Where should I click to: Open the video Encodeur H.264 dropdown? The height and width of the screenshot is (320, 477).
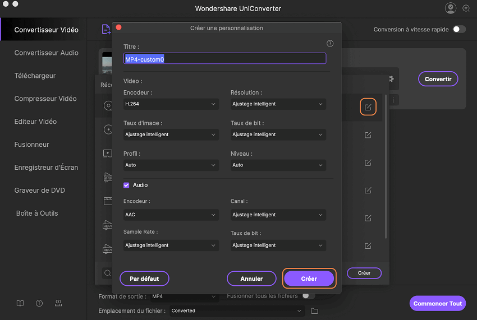(x=171, y=104)
